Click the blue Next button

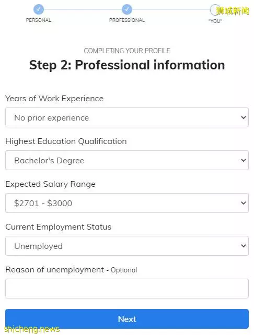[127, 319]
